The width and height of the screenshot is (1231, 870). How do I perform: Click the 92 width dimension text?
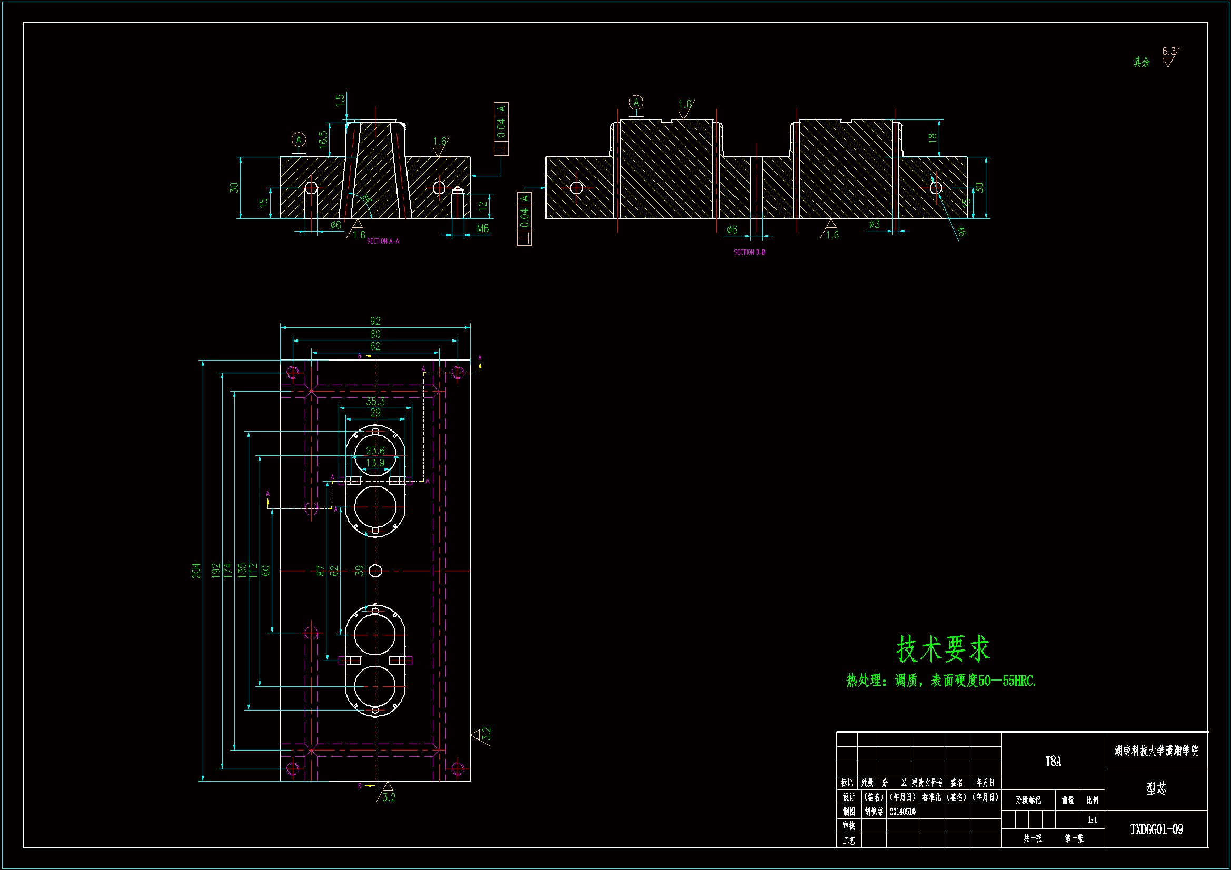(375, 321)
